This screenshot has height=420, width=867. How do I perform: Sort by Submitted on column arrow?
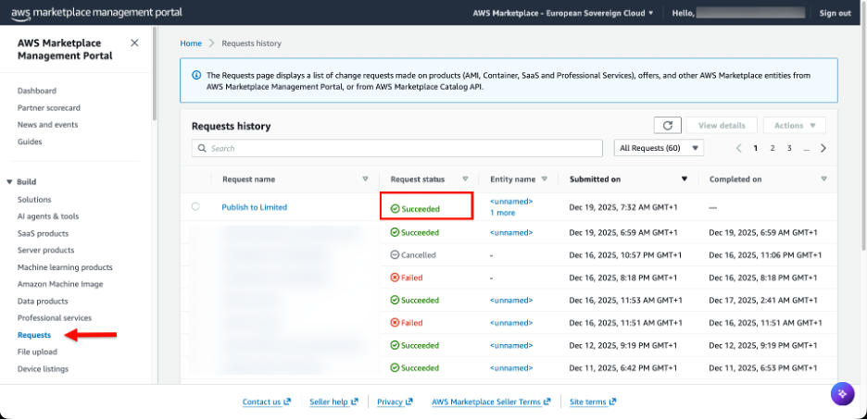coord(685,179)
